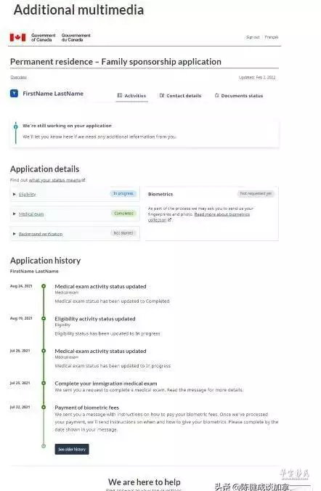Viewport: 321px width, 491px height.
Task: Click the Jul 22 biometric fees timeline dot
Action: (44, 407)
